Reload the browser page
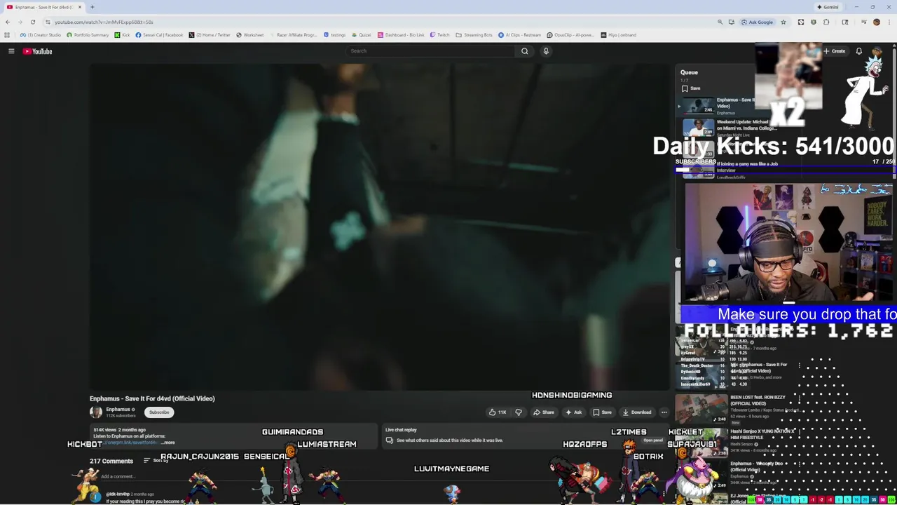The image size is (897, 505). (x=32, y=22)
